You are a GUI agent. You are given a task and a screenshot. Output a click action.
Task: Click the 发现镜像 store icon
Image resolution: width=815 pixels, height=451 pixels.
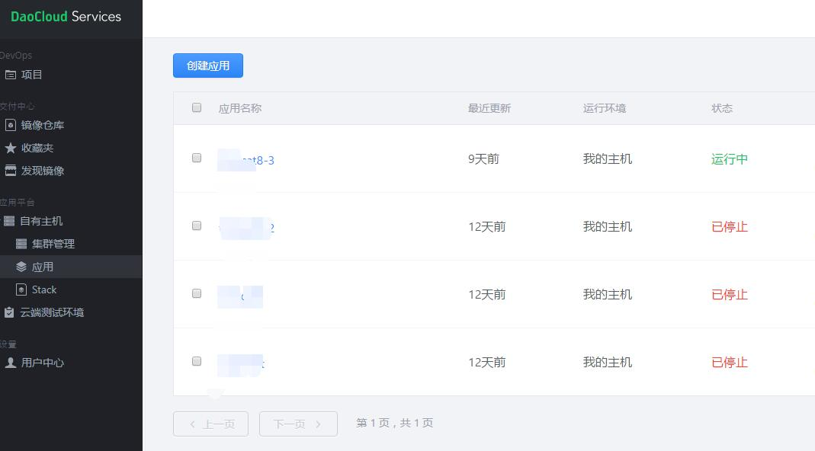click(11, 171)
